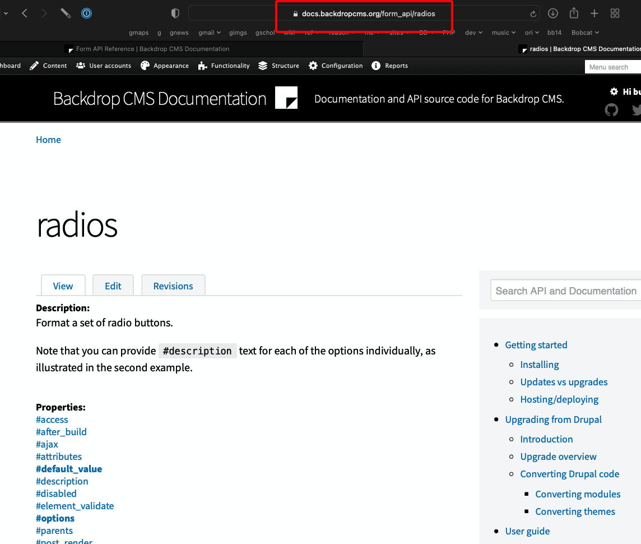Open the gmail bookmark dropdown

tap(209, 33)
